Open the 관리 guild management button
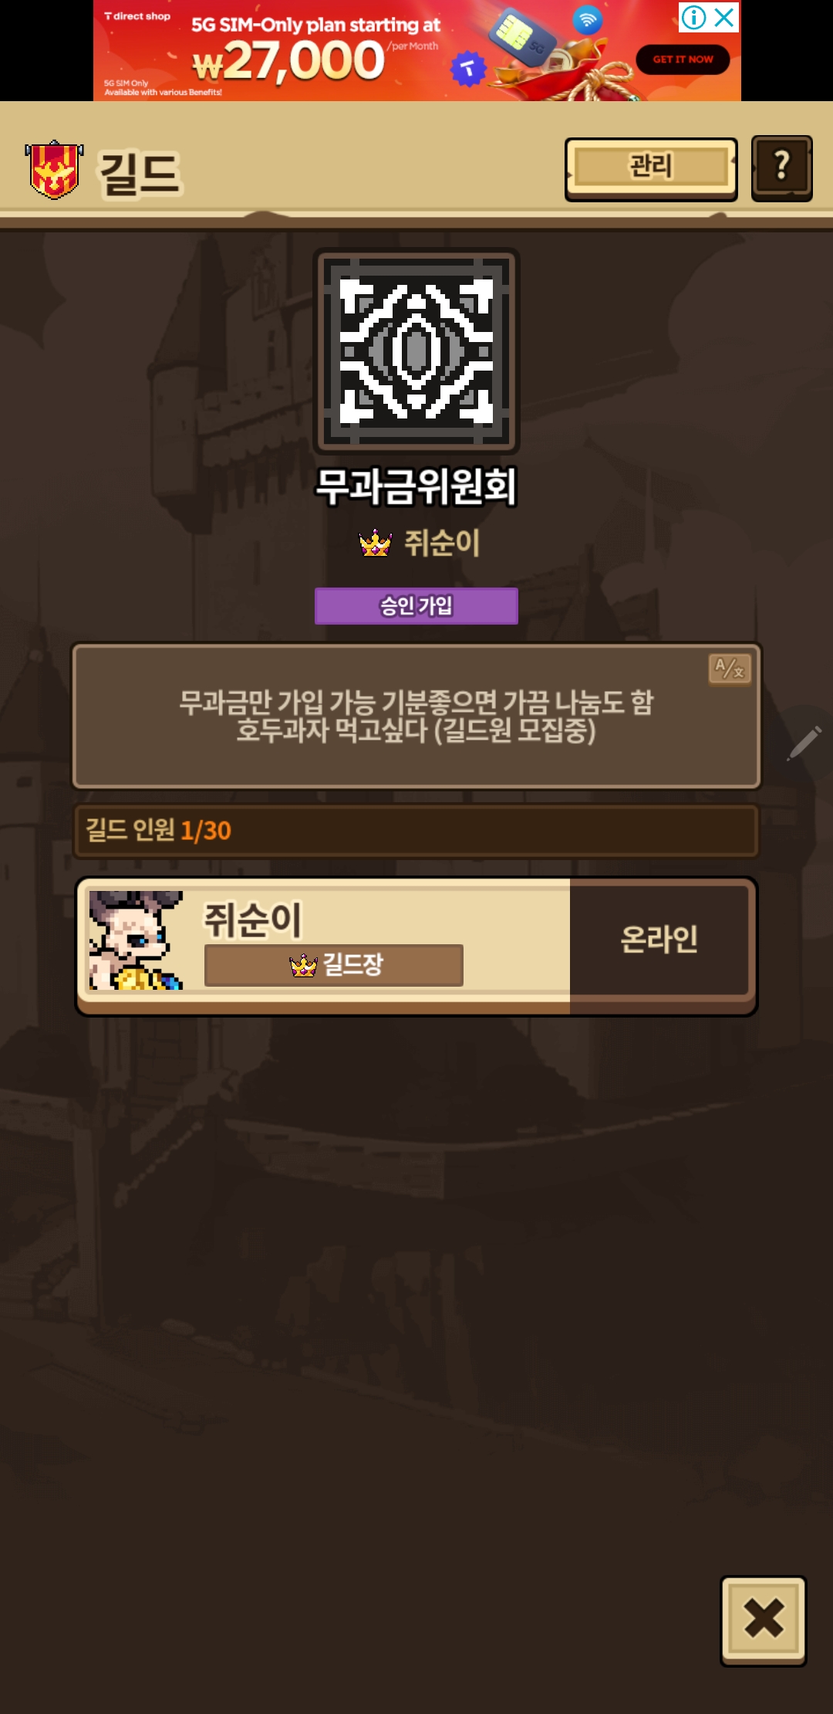833x1714 pixels. [x=651, y=168]
